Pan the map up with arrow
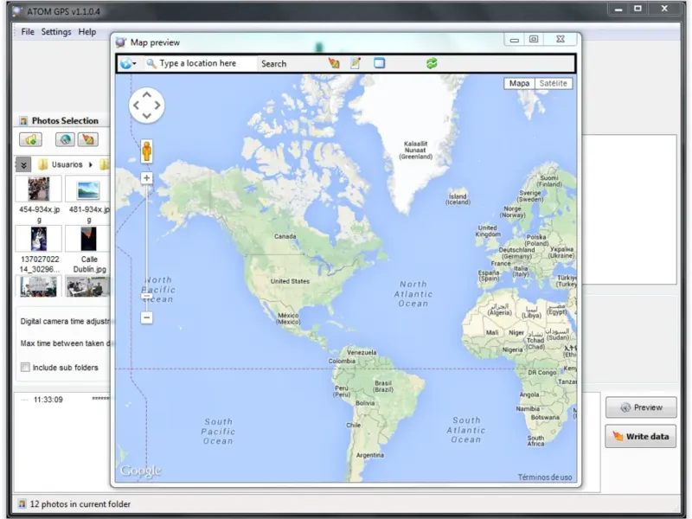The height and width of the screenshot is (519, 692). pyautogui.click(x=147, y=94)
